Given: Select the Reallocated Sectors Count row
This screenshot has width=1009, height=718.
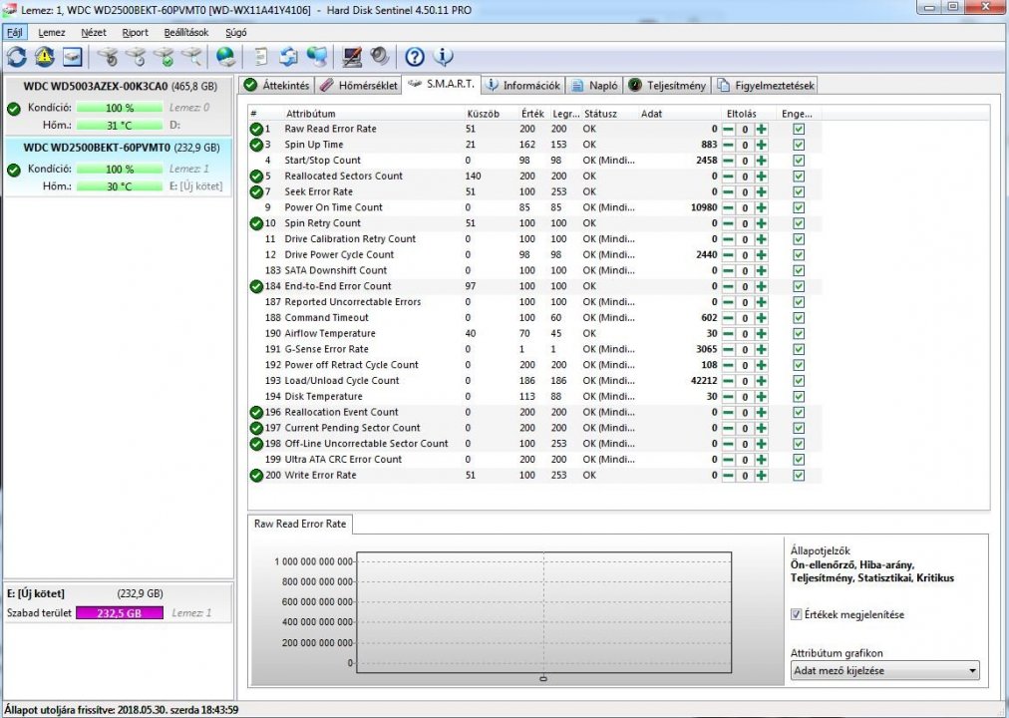Looking at the screenshot, I should 534,177.
